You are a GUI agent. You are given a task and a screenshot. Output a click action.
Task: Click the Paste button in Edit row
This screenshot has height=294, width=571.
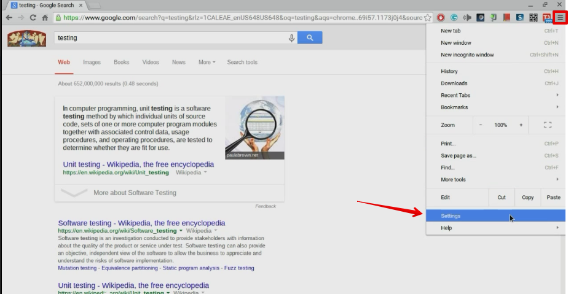(x=553, y=197)
